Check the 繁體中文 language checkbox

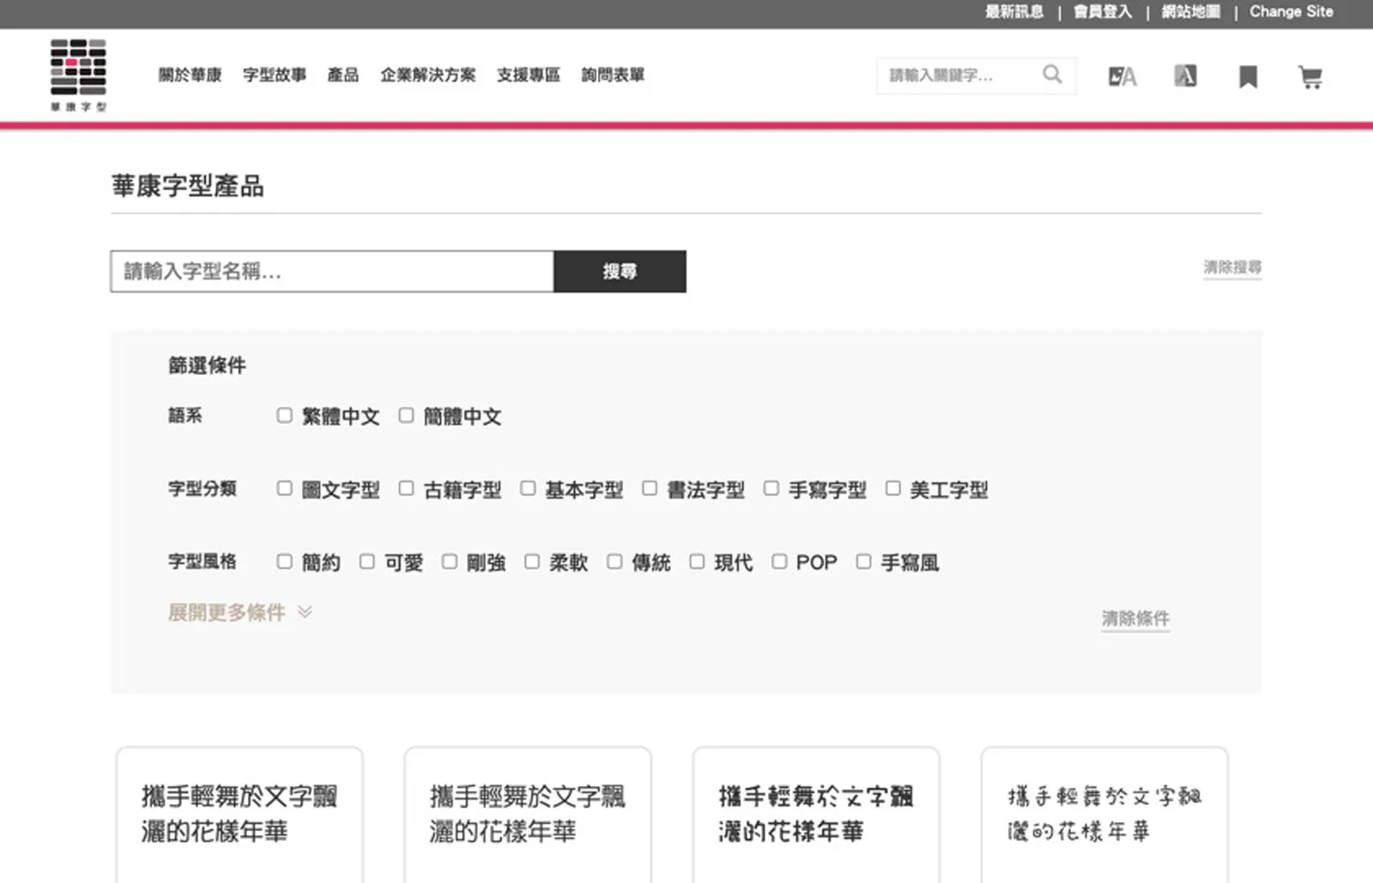pyautogui.click(x=284, y=415)
